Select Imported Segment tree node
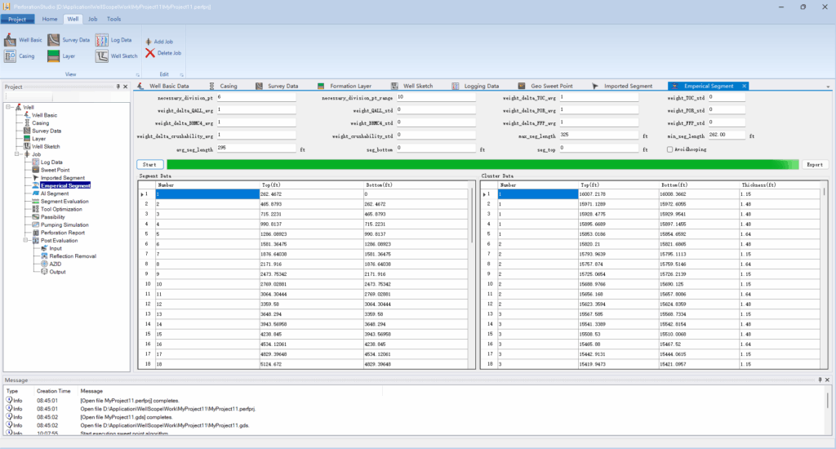 pyautogui.click(x=62, y=178)
